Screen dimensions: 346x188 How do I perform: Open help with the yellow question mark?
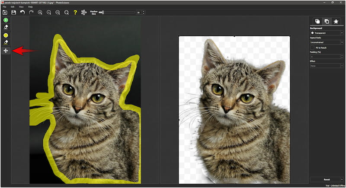(x=75, y=13)
